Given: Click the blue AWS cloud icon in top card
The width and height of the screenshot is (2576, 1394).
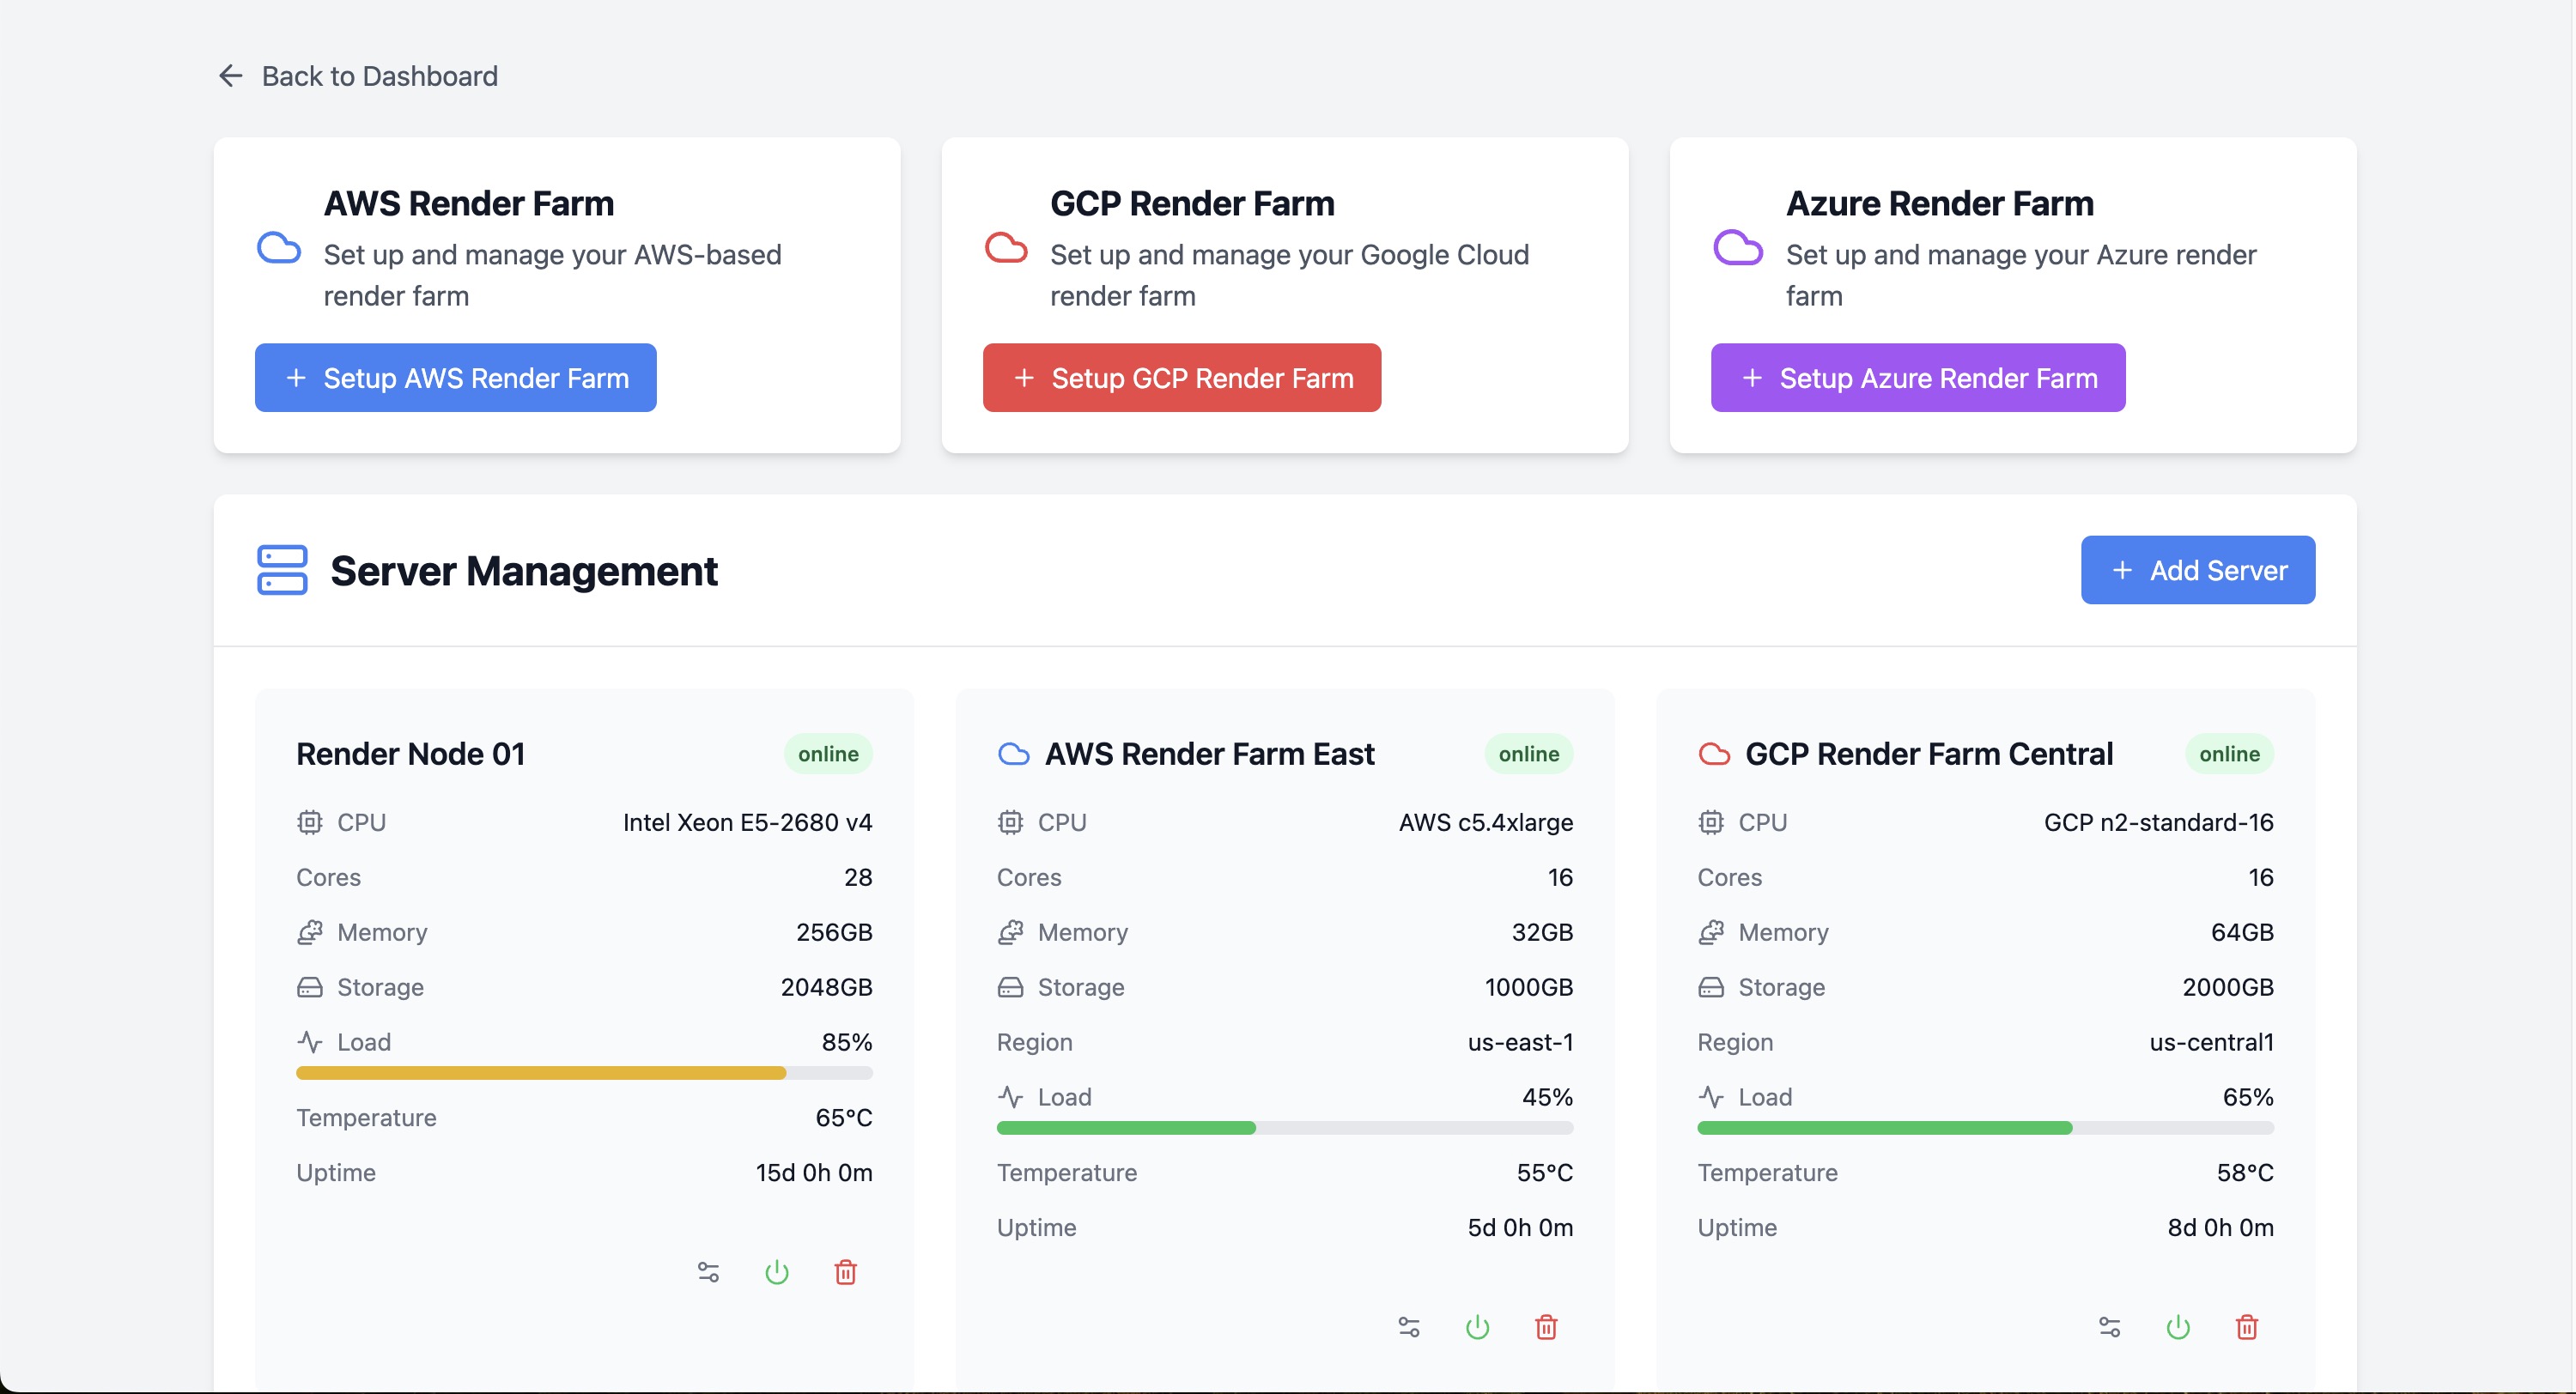Looking at the screenshot, I should (279, 248).
